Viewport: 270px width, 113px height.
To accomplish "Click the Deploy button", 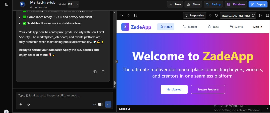I will point(258,4).
